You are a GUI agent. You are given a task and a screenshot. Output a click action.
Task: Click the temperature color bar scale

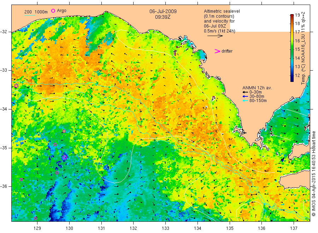click(x=292, y=48)
